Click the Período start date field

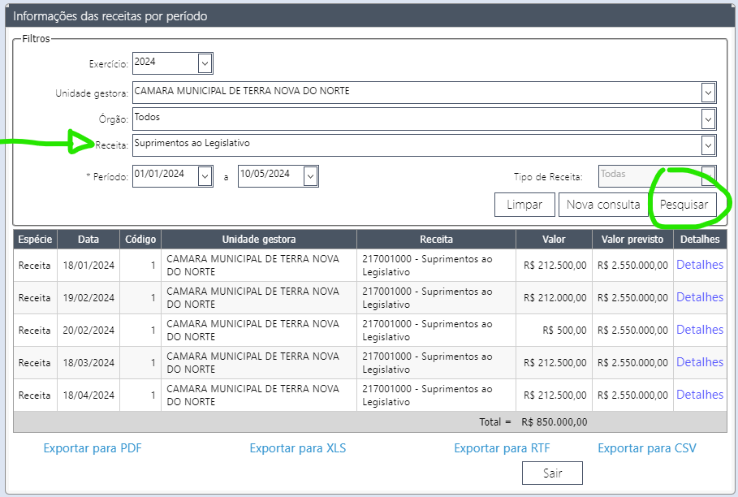click(x=164, y=175)
